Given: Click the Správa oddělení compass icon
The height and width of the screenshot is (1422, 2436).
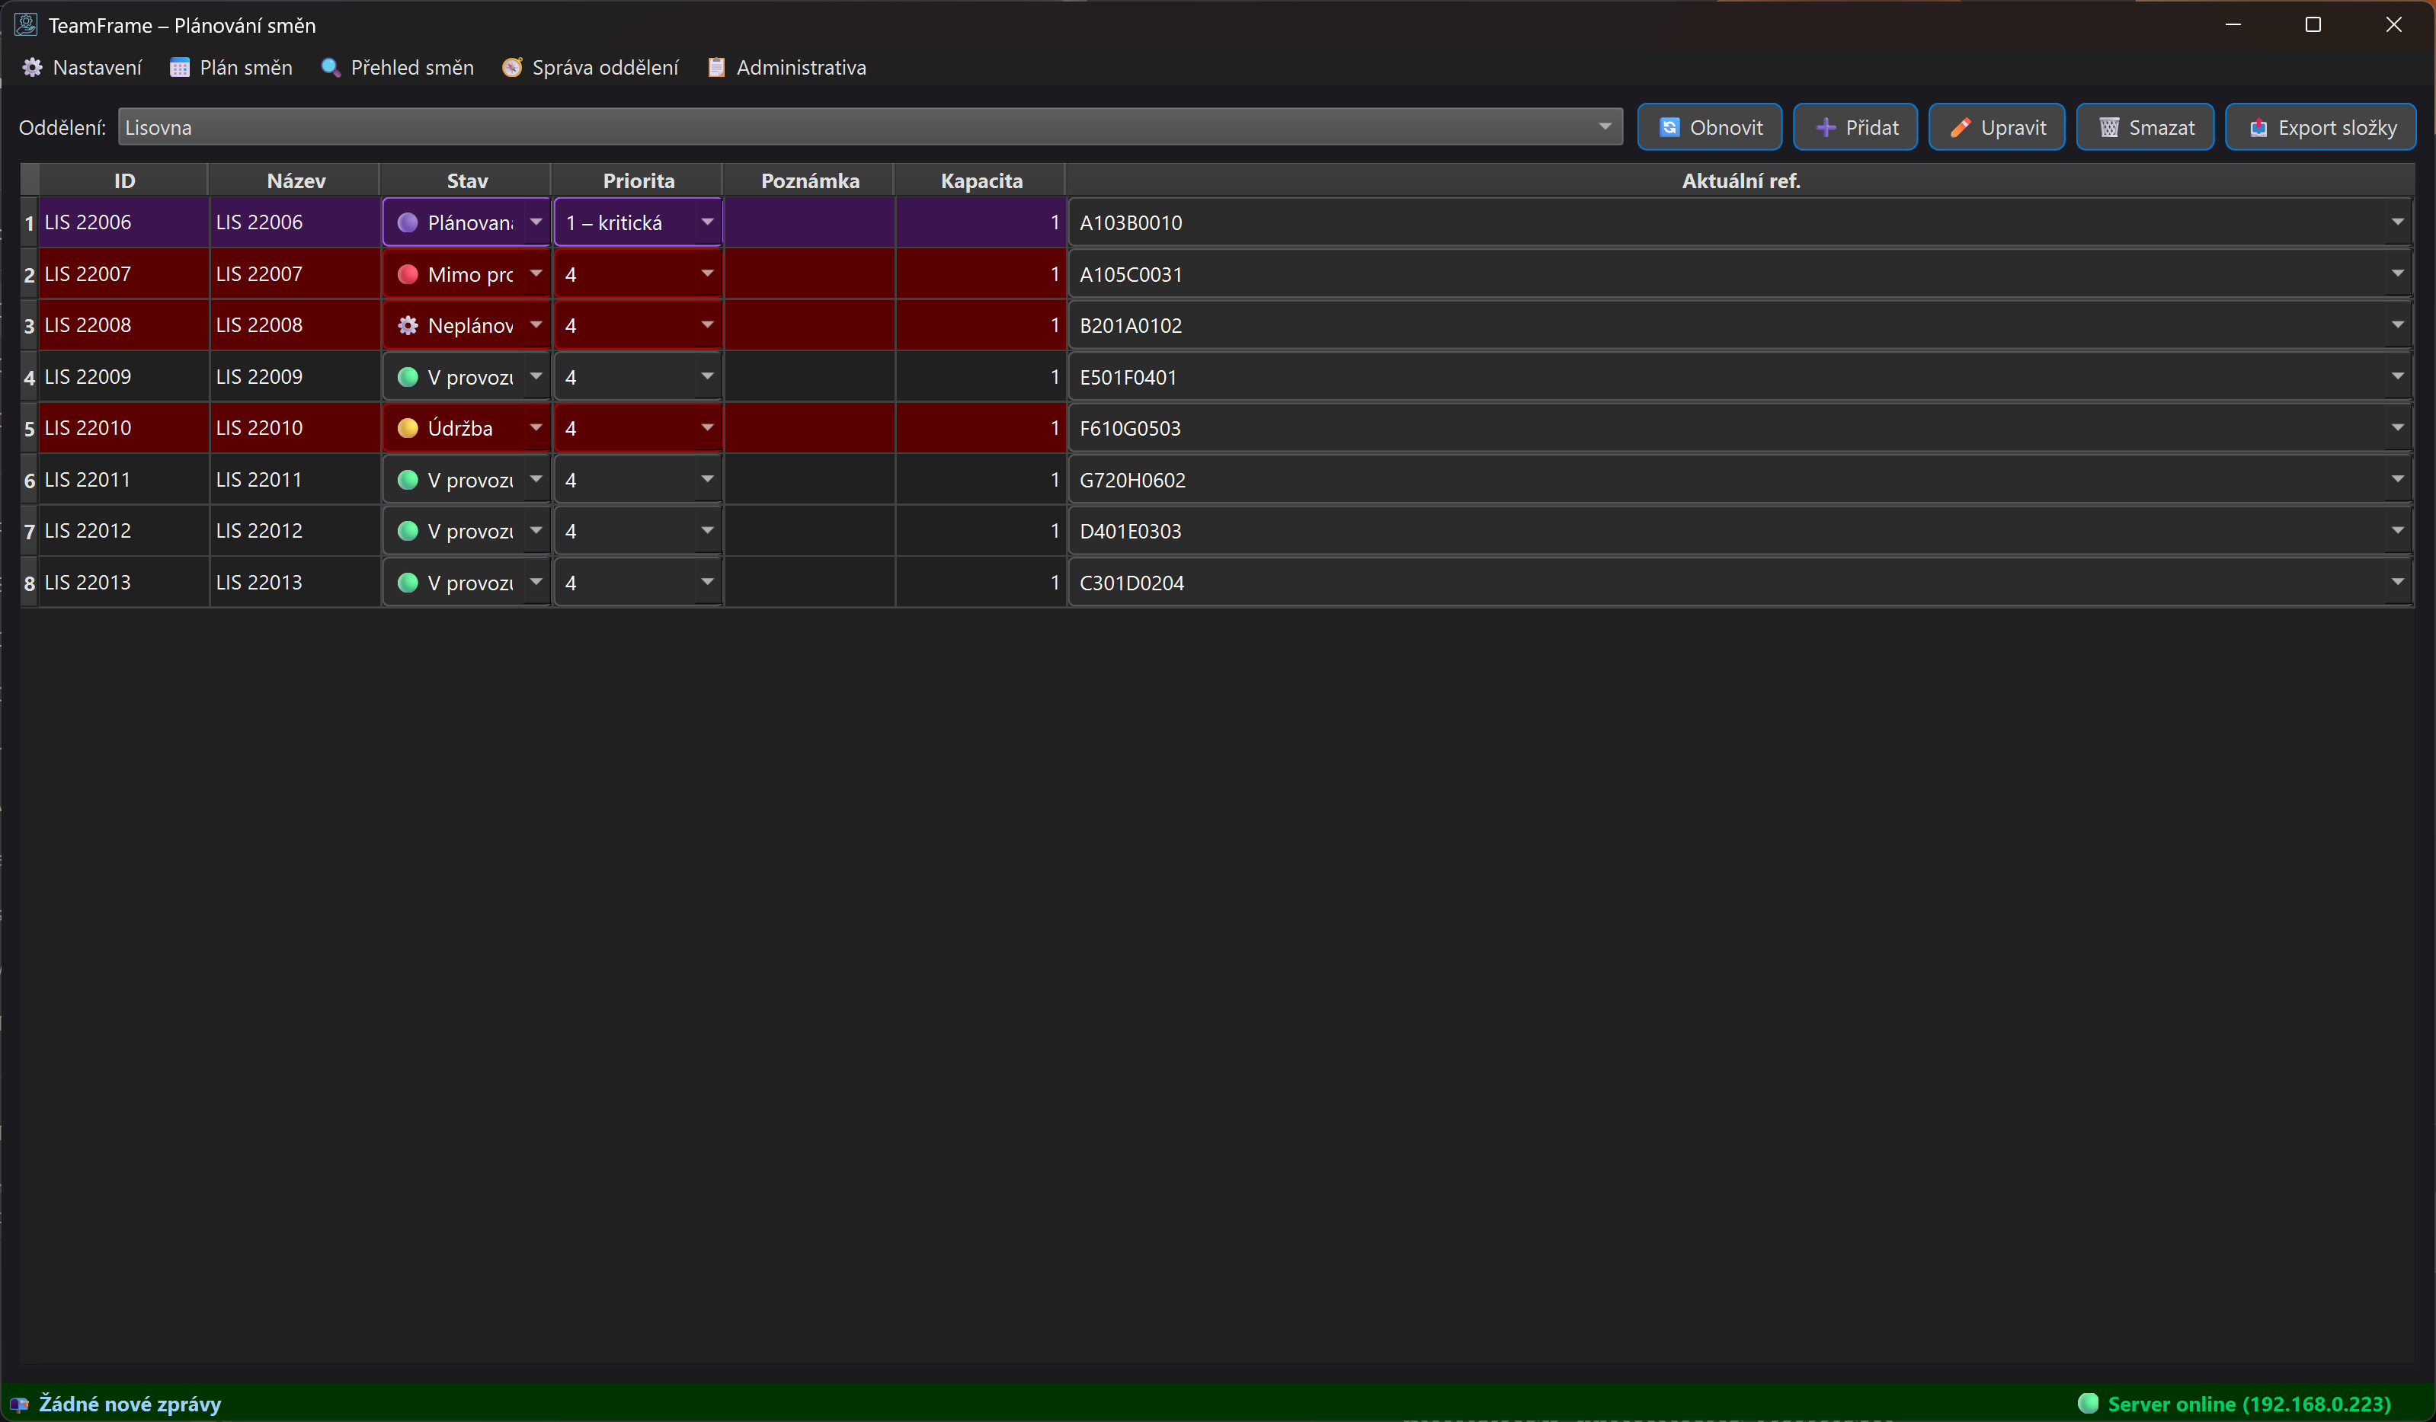Looking at the screenshot, I should coord(512,68).
